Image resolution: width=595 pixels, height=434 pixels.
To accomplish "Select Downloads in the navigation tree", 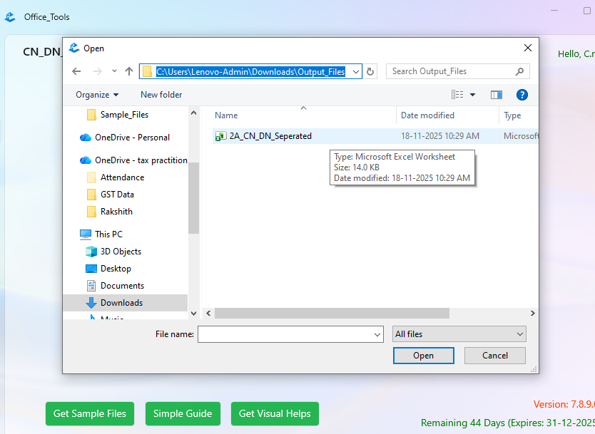I will click(x=121, y=303).
